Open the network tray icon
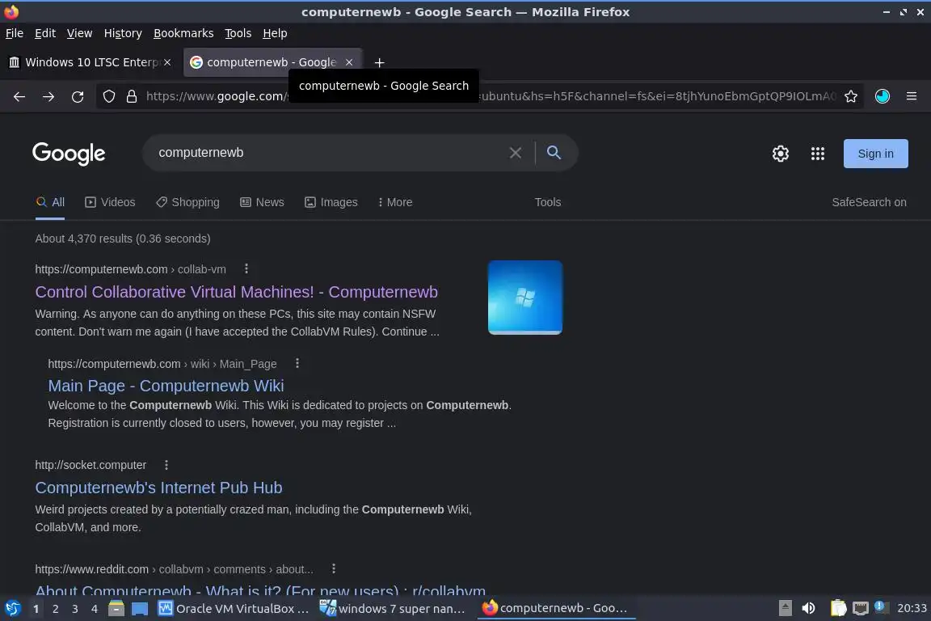The width and height of the screenshot is (931, 621). pos(861,608)
